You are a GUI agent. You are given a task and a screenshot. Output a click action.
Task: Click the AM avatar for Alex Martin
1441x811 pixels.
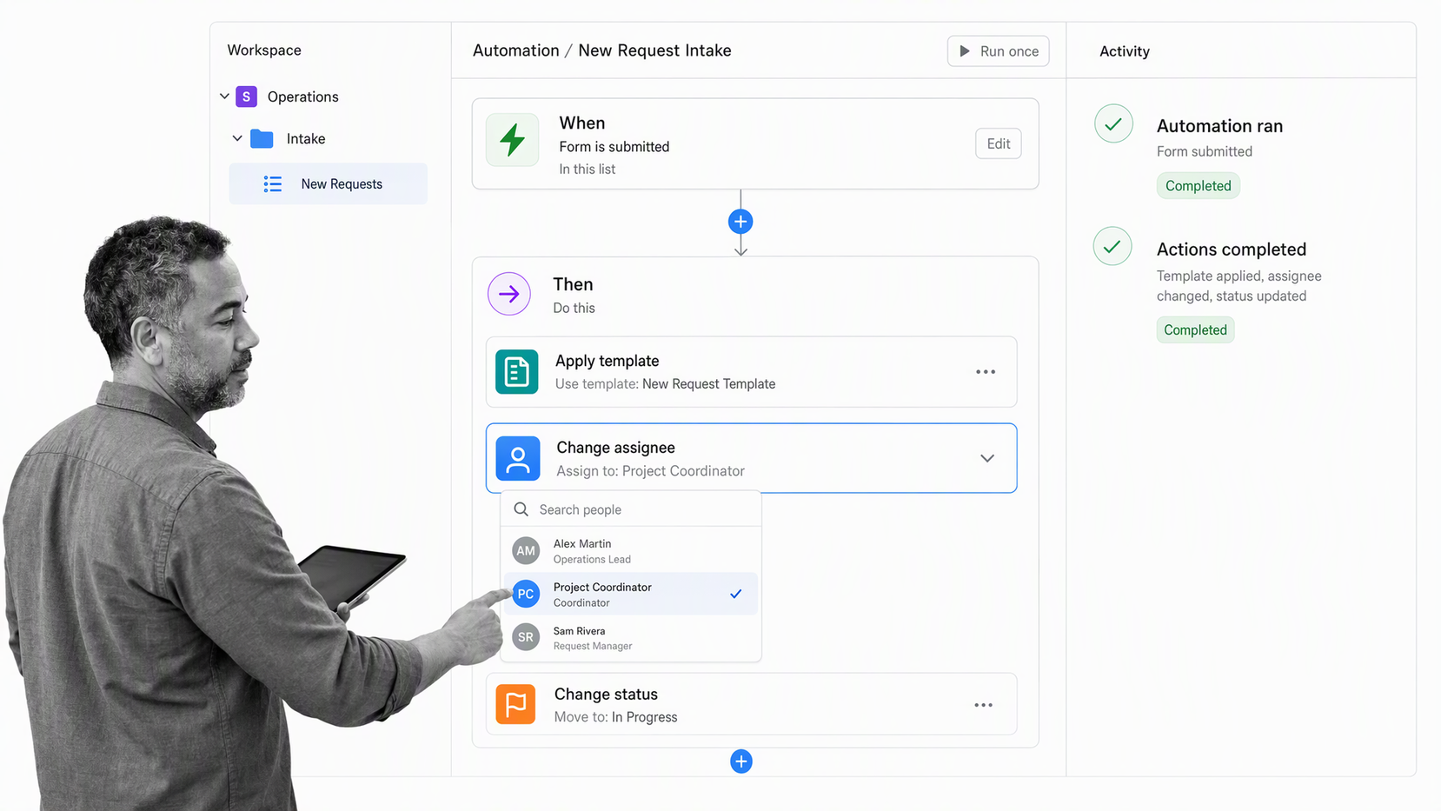point(526,551)
